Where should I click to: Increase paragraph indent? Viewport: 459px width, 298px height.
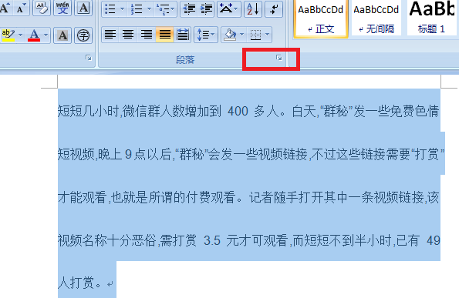pyautogui.click(x=206, y=8)
